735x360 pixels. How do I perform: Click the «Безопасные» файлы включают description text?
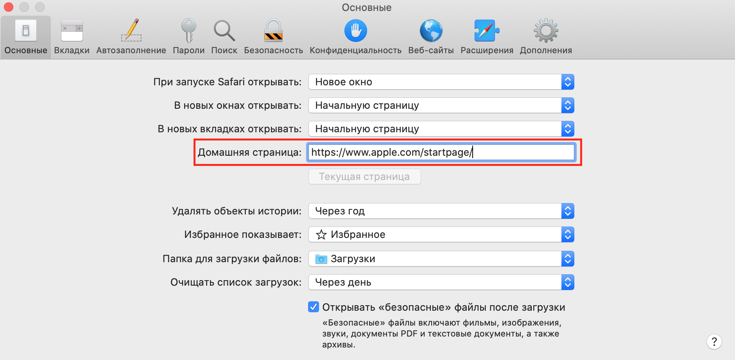pyautogui.click(x=442, y=334)
